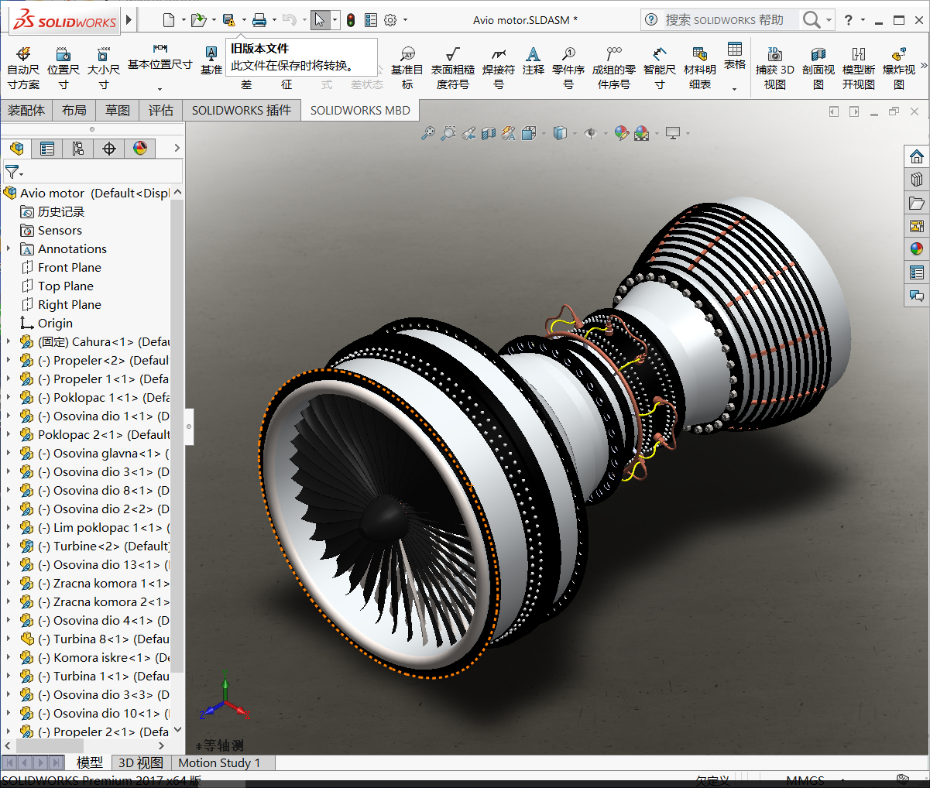Select Front Plane in the tree

(x=69, y=268)
